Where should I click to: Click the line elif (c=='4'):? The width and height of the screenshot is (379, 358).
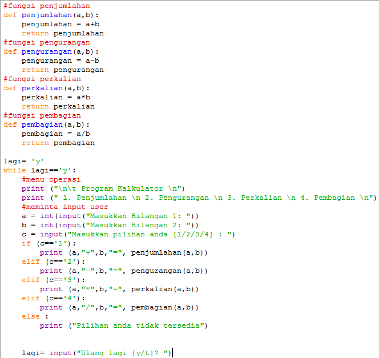click(54, 298)
